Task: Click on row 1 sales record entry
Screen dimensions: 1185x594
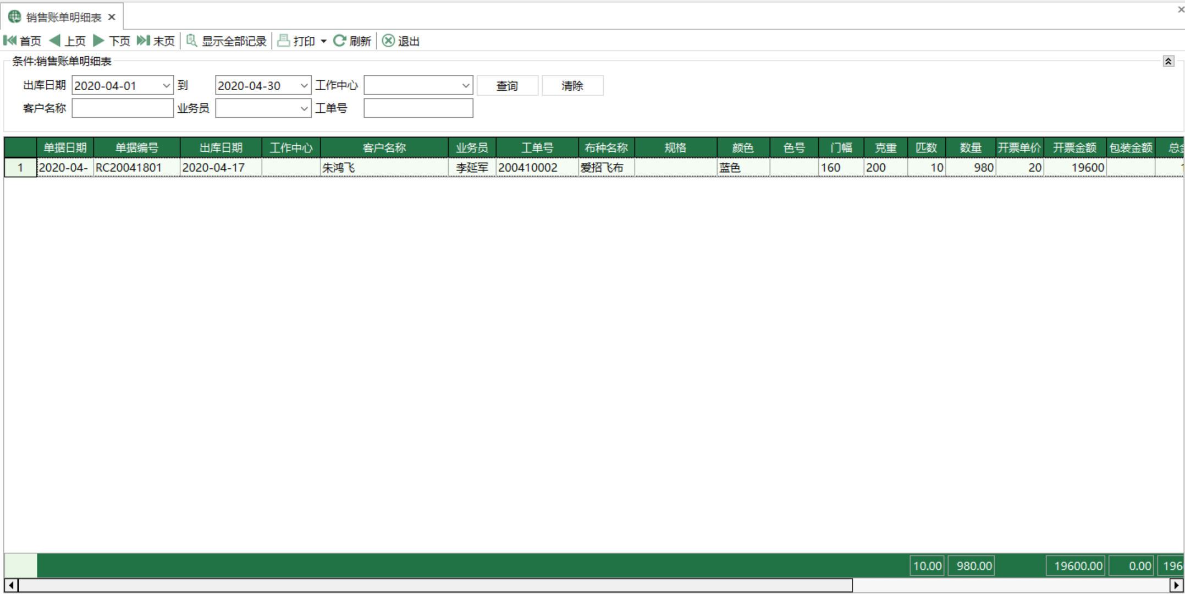Action: point(593,167)
